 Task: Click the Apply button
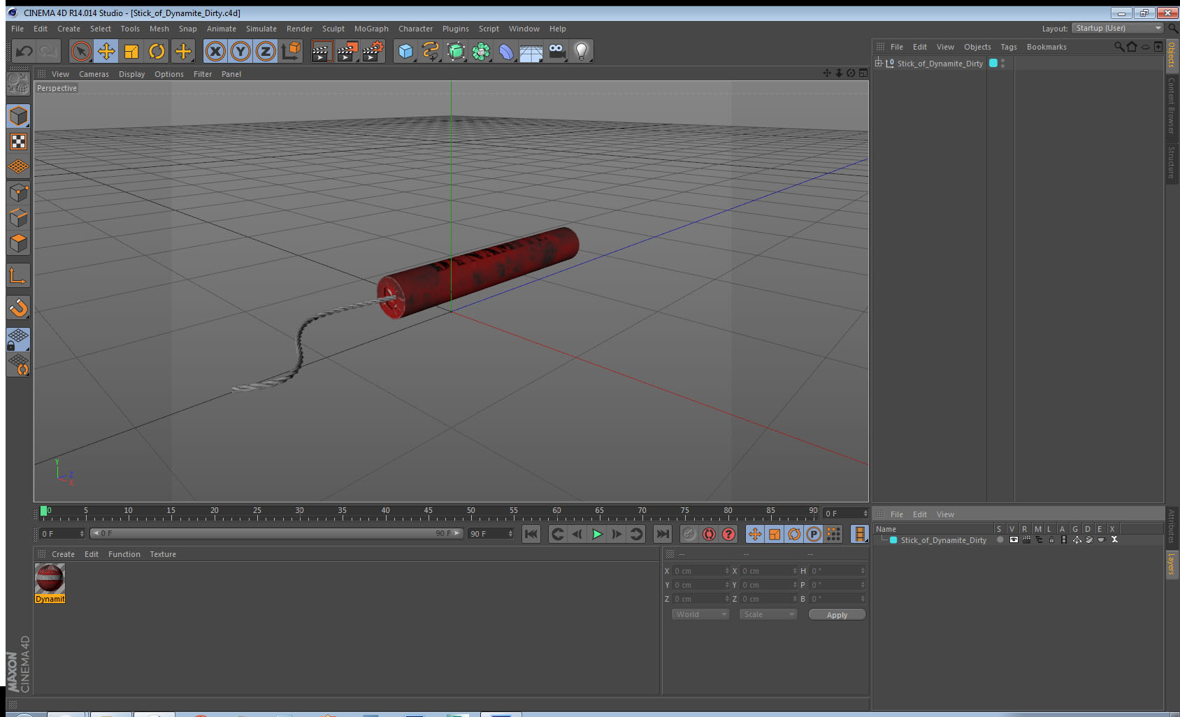[837, 614]
